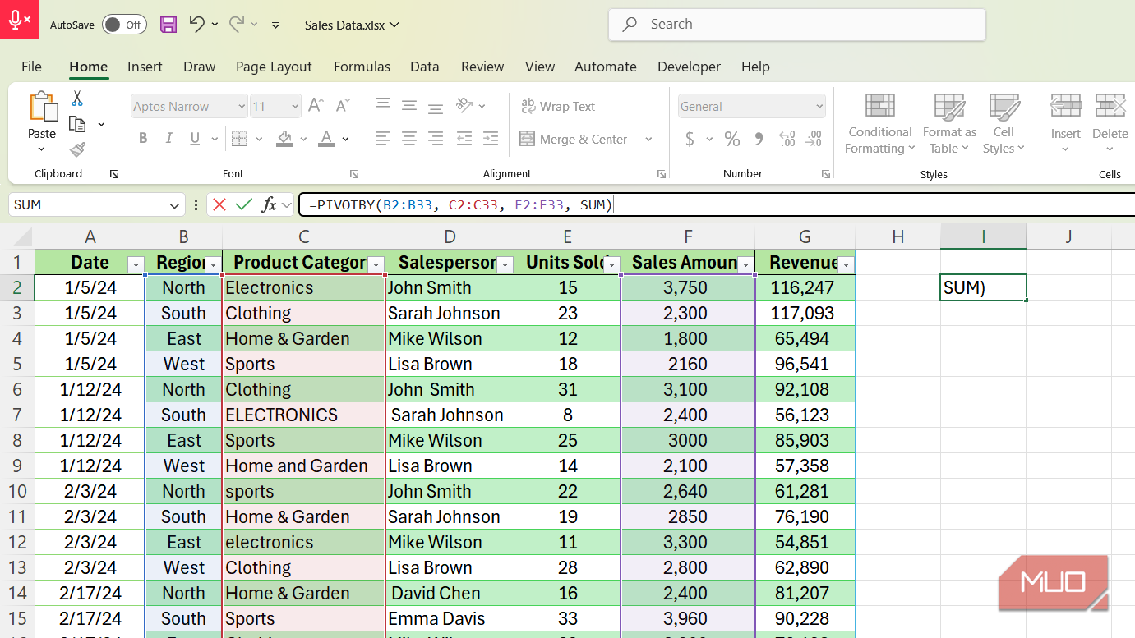
Task: Open the General number format dropdown
Action: 819,106
